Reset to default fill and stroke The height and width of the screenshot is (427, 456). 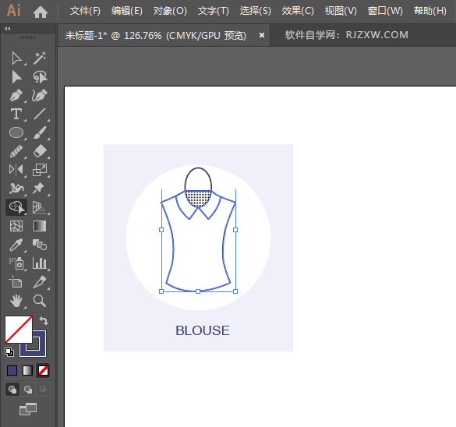[9, 352]
